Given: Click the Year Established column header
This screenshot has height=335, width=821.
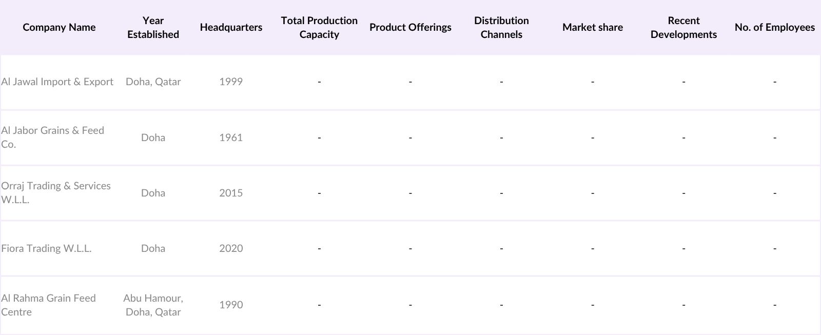Looking at the screenshot, I should click(x=153, y=27).
